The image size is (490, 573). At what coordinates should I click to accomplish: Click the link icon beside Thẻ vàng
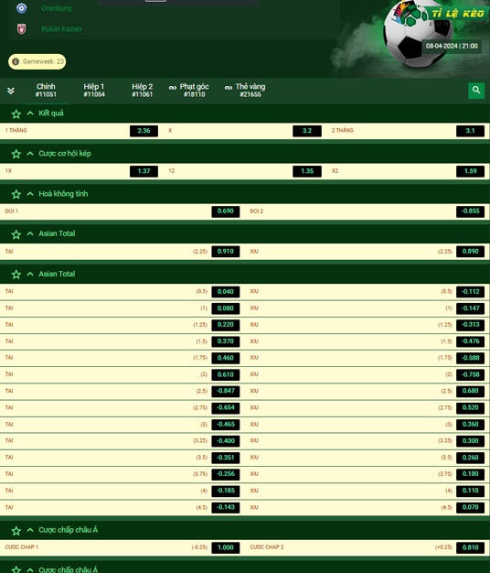(x=229, y=88)
